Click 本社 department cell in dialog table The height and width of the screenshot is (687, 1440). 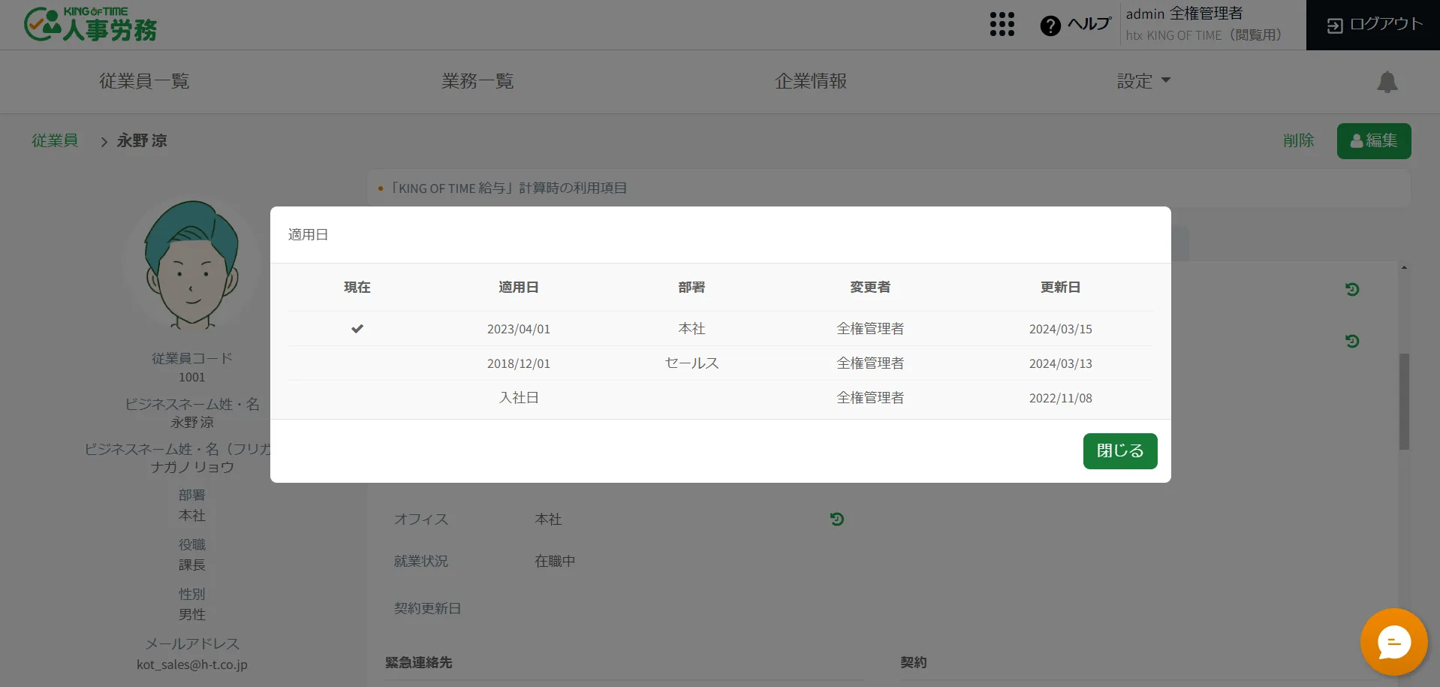[x=691, y=329]
